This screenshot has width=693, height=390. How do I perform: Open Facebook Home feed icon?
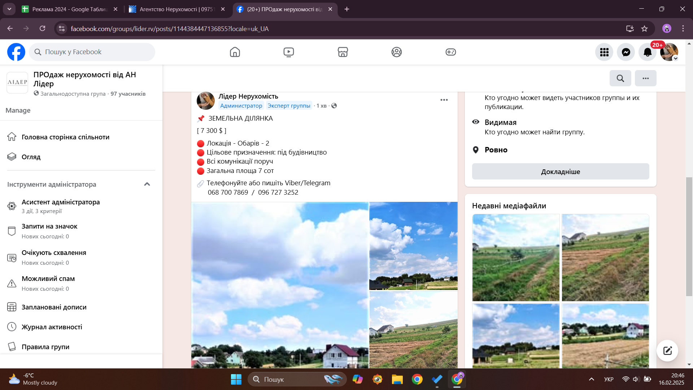235,52
